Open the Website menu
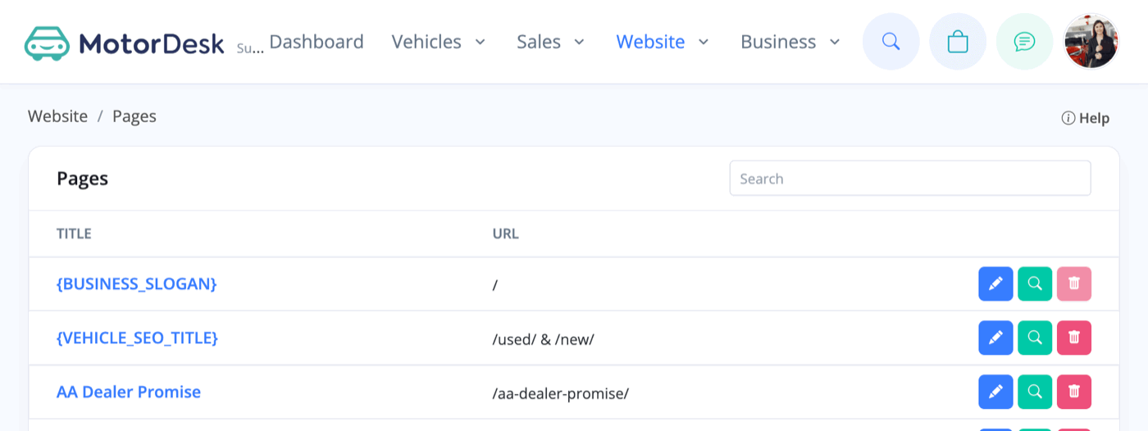This screenshot has width=1148, height=431. click(650, 42)
